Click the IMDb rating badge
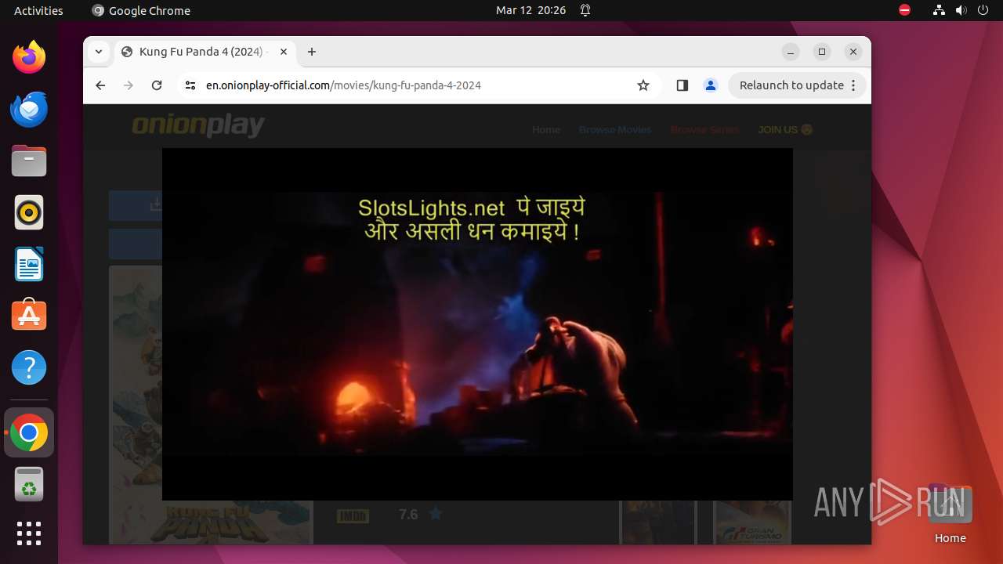 click(353, 515)
